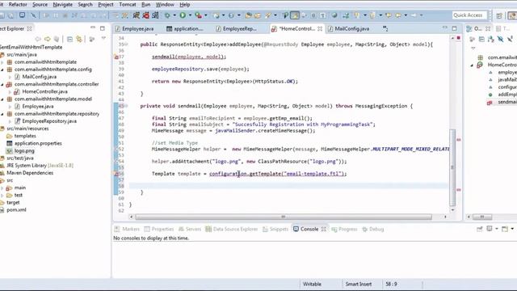Expand the main folder under src
The image size is (517, 291).
click(2, 188)
